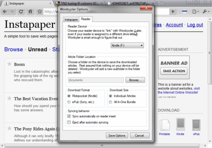Click the ePub text link under Download
212x148 pixels.
pyautogui.click(x=196, y=134)
